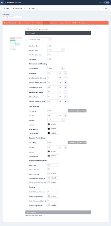Click the green Save button icon
The width and height of the screenshot is (111, 226).
coord(5,8)
